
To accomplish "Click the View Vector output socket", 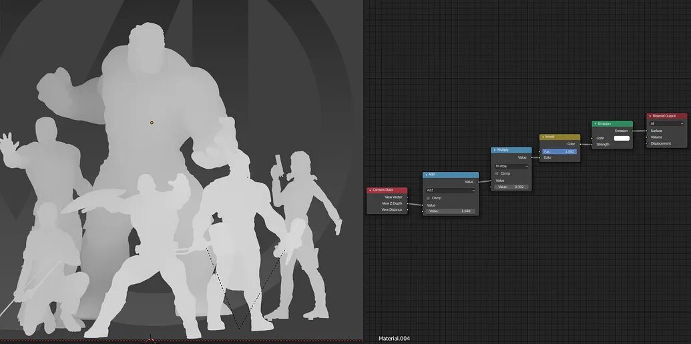I will 408,197.
